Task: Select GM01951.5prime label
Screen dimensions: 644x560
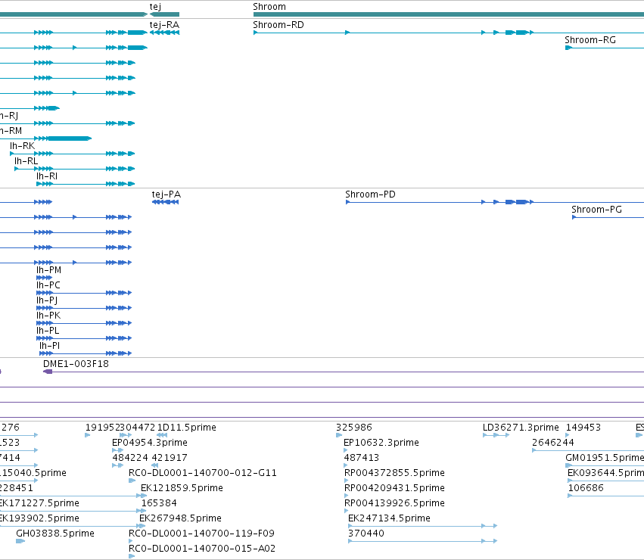Action: 605,458
